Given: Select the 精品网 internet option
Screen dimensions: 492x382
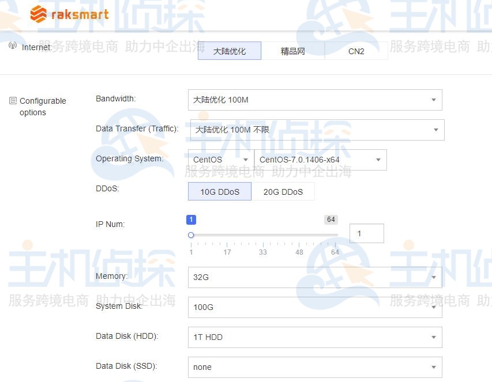Looking at the screenshot, I should (293, 51).
